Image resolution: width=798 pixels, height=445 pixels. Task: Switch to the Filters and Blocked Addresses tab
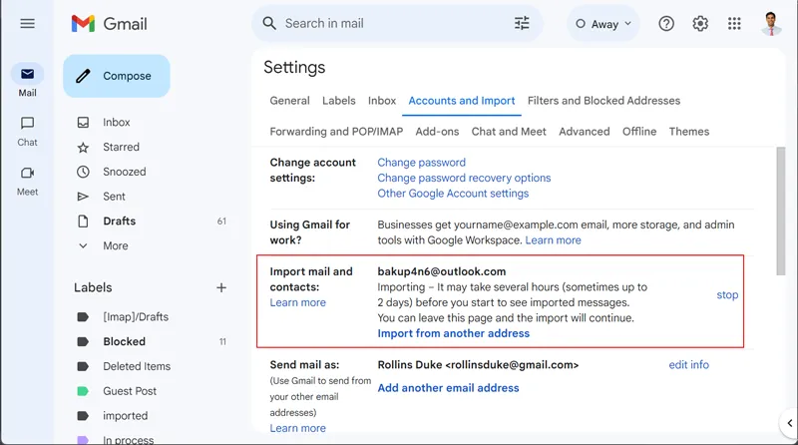[603, 101]
